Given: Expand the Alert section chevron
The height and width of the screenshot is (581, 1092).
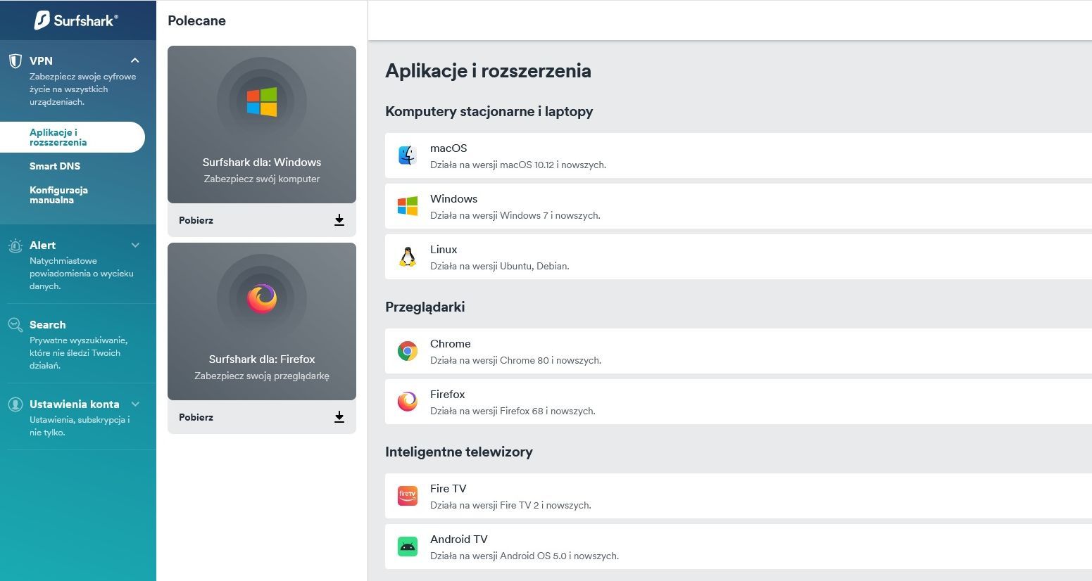Looking at the screenshot, I should click(x=135, y=245).
